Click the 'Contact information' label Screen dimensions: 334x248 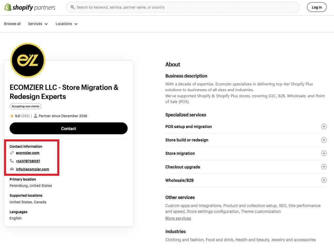pos(26,146)
